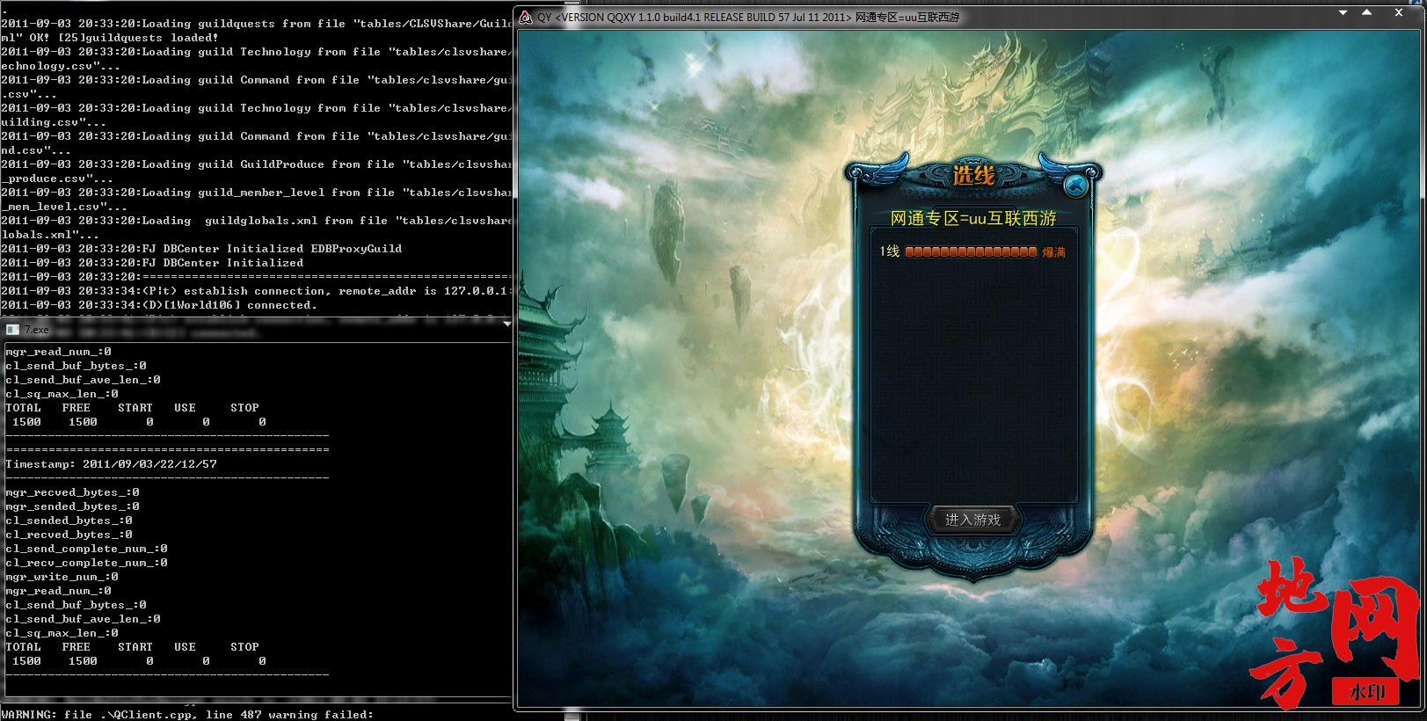Click the 选线 dialog title
1427x721 pixels.
pos(973,175)
